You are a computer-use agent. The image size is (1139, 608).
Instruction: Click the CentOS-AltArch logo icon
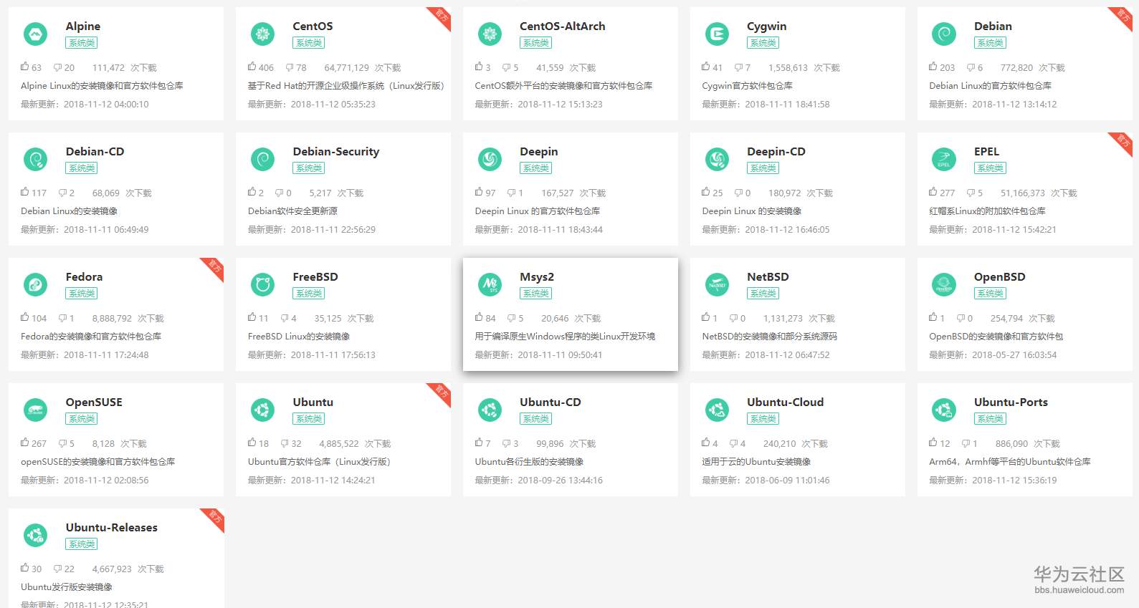click(x=490, y=34)
